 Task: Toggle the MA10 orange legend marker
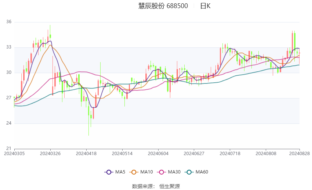coord(134,172)
